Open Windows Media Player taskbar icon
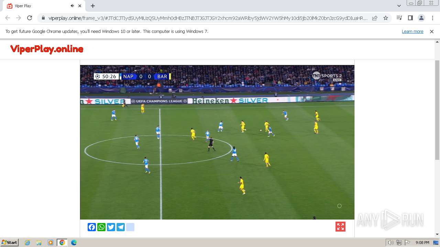 pos(51,243)
